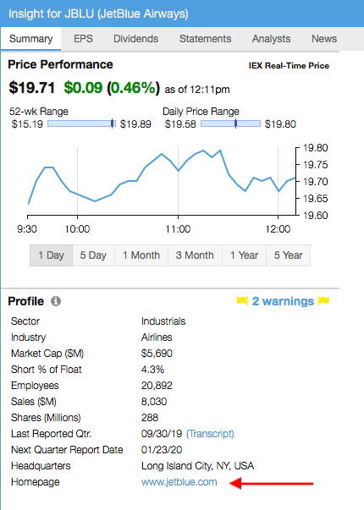Screen dimensions: 364x510
Task: Click the $19.58 daily low value
Action: pyautogui.click(x=180, y=124)
